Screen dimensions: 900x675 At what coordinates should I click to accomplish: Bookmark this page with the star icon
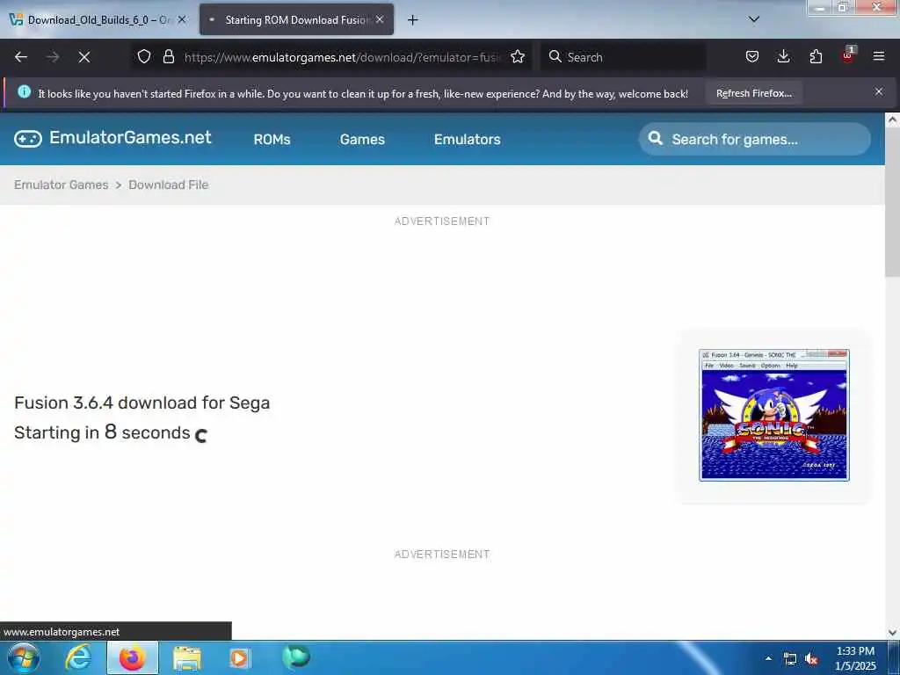(x=518, y=57)
